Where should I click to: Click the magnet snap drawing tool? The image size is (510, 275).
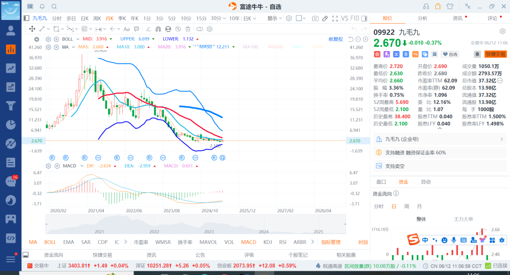point(158,29)
